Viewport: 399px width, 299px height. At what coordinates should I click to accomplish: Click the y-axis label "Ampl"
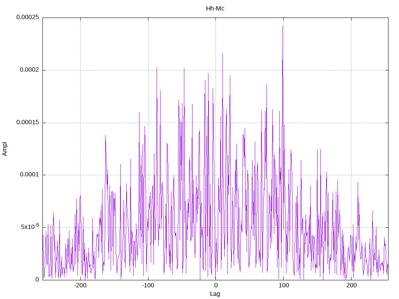coord(5,149)
